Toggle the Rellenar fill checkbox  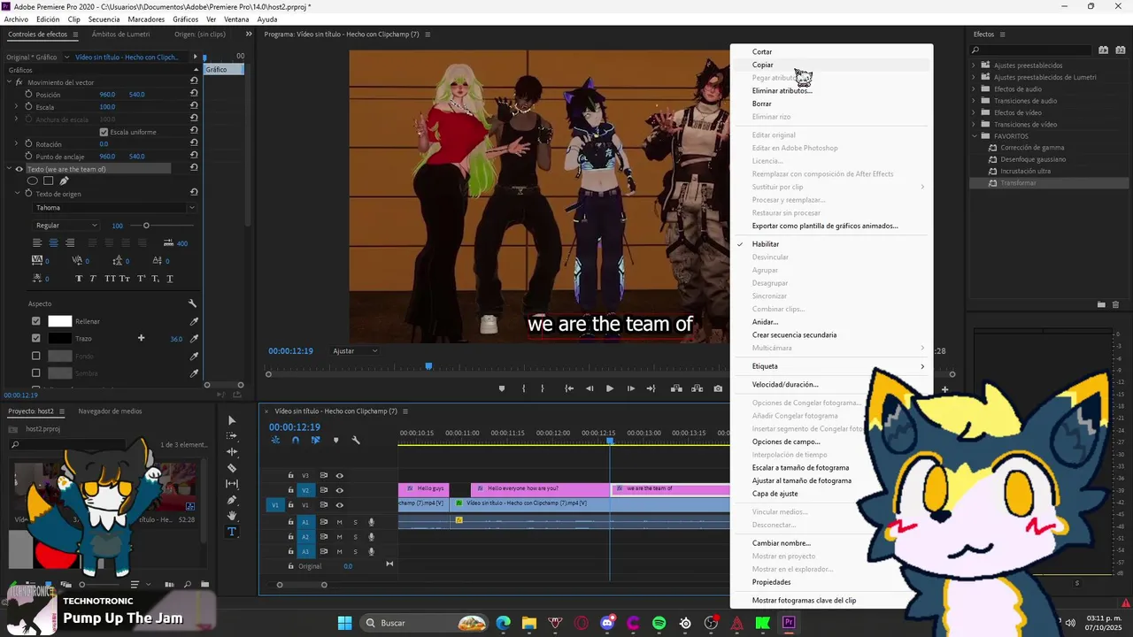click(36, 321)
